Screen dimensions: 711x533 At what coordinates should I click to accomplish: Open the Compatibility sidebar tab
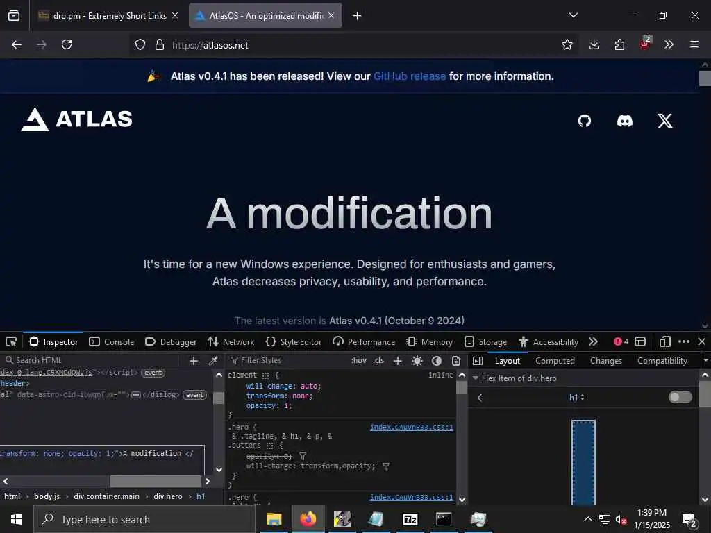(662, 361)
